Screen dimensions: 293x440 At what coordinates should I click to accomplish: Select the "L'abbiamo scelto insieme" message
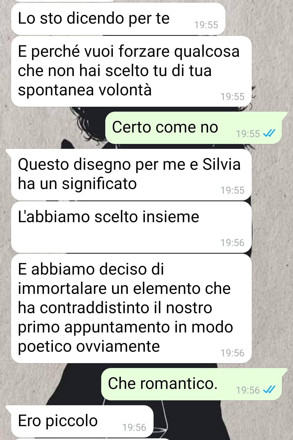(131, 227)
